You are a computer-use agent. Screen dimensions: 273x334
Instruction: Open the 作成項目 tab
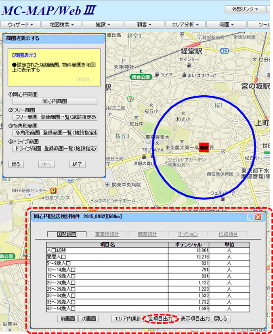228,234
